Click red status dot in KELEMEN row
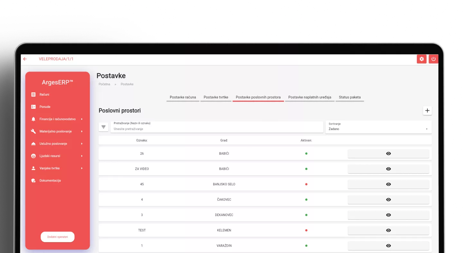This screenshot has width=463, height=253. tap(306, 230)
